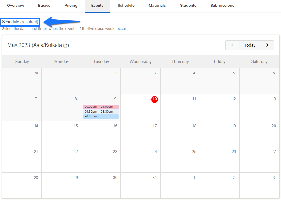Advance to the next month with the right chevron
This screenshot has width=281, height=200.
pyautogui.click(x=267, y=45)
